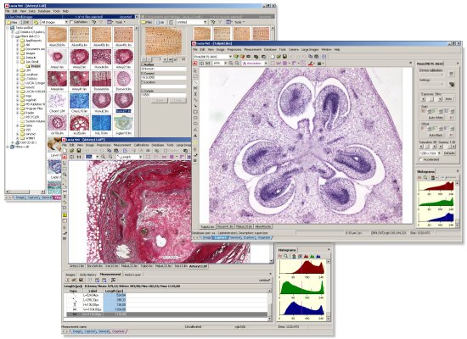Click exposure slider in camera panel
This screenshot has width=467, height=339.
[431, 98]
